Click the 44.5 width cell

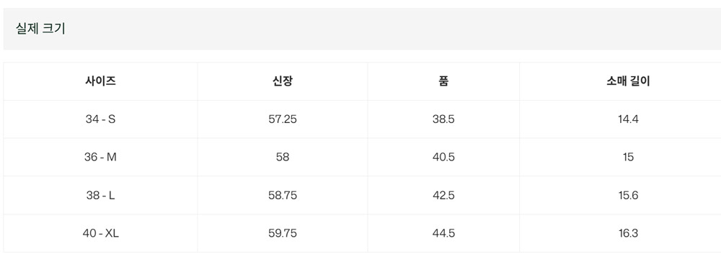(443, 233)
